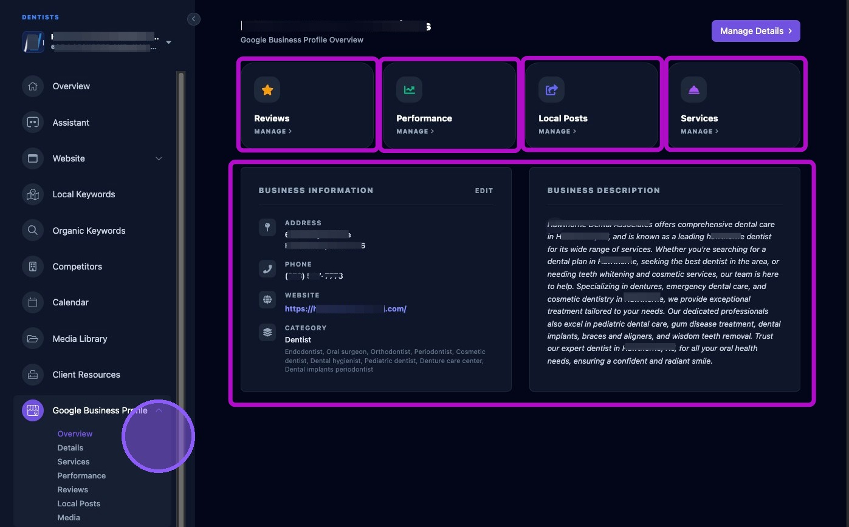Click the Reviews star icon
The height and width of the screenshot is (527, 849).
(267, 90)
